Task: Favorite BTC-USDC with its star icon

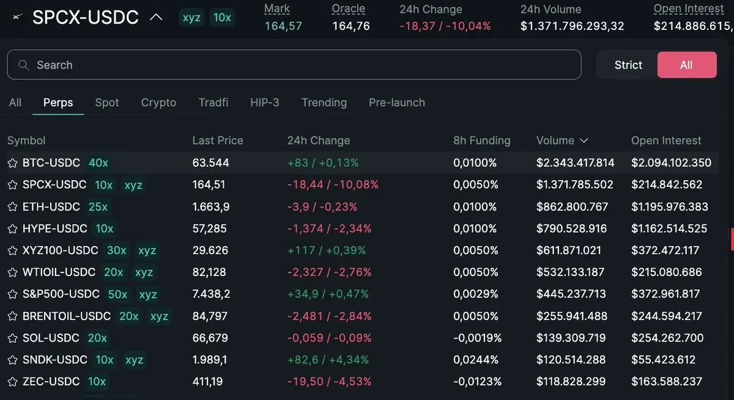Action: (x=12, y=163)
